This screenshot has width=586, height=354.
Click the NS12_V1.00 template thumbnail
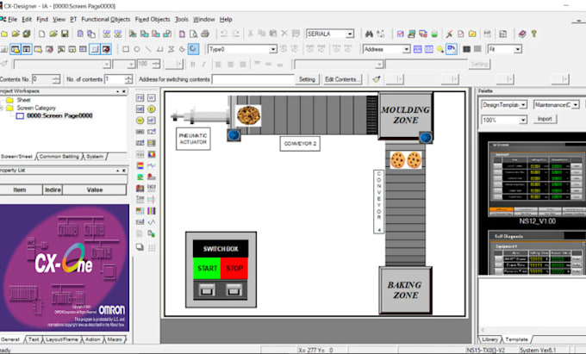537,179
